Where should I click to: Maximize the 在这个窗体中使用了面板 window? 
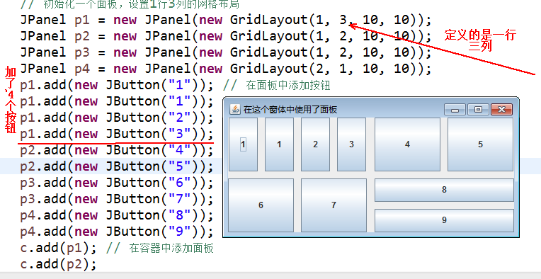(478, 109)
